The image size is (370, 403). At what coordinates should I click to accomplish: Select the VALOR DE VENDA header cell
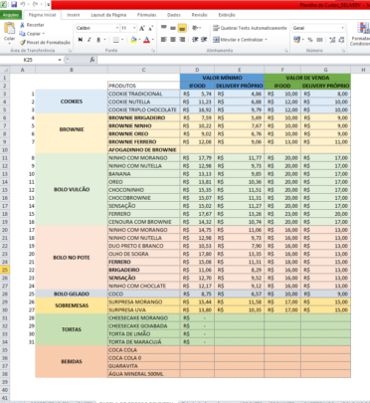(307, 78)
